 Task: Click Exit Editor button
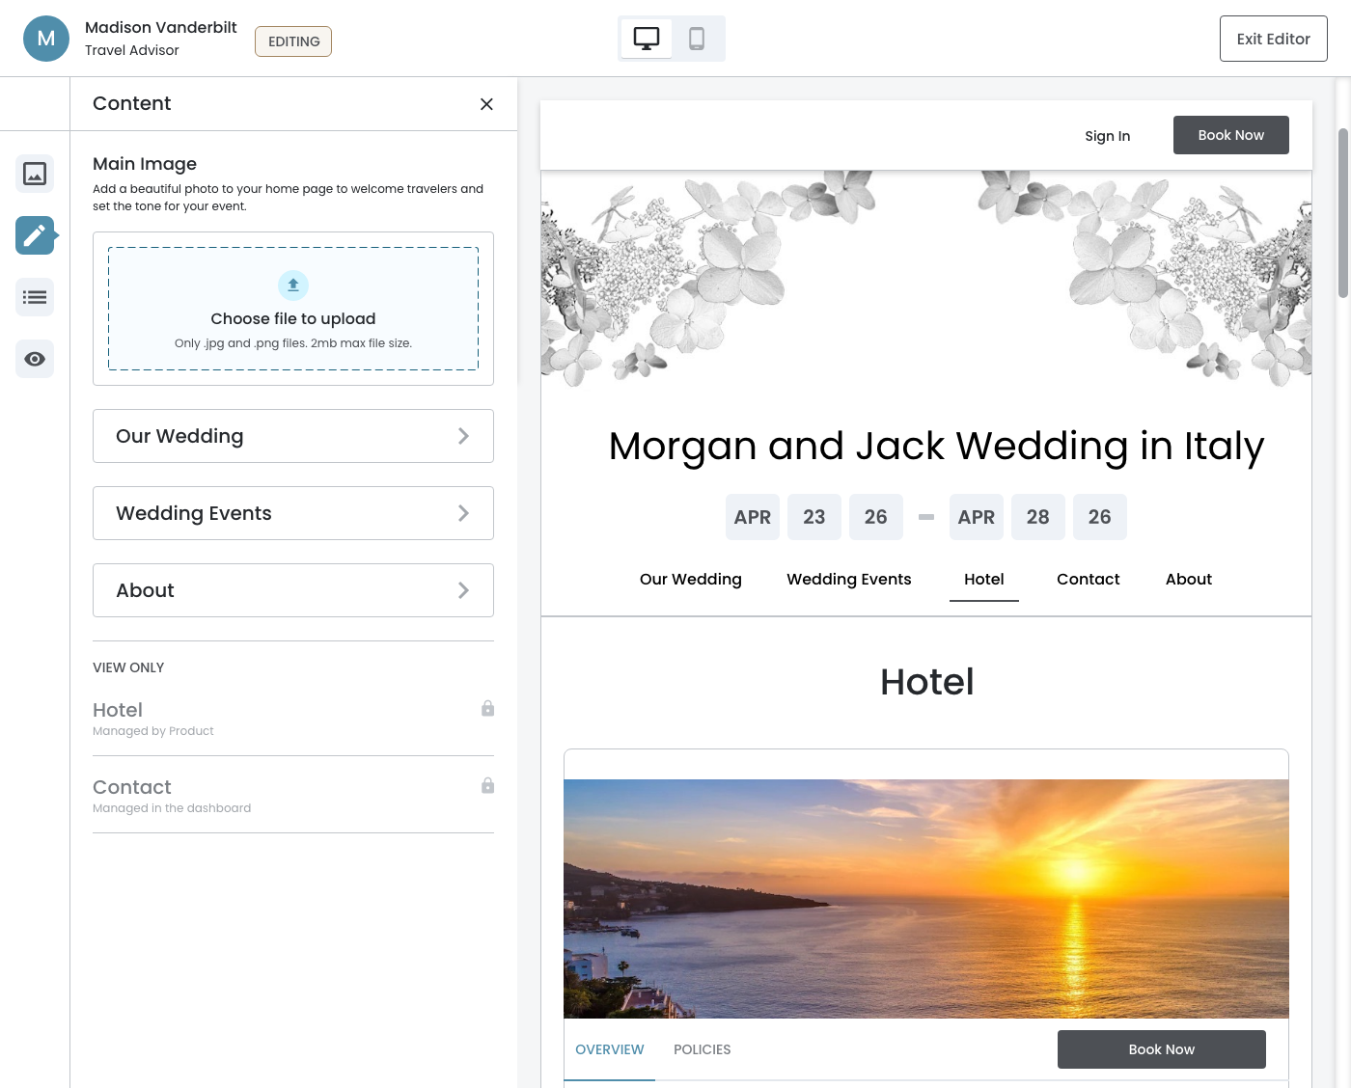pos(1273,39)
